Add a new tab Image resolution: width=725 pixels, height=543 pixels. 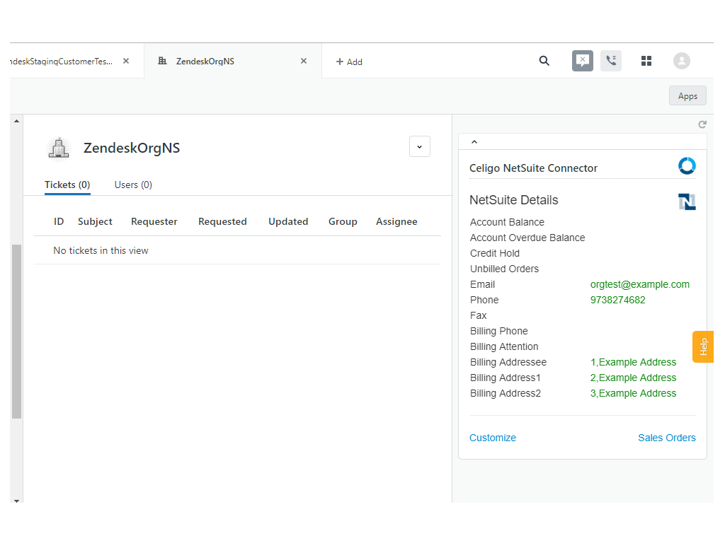[349, 62]
